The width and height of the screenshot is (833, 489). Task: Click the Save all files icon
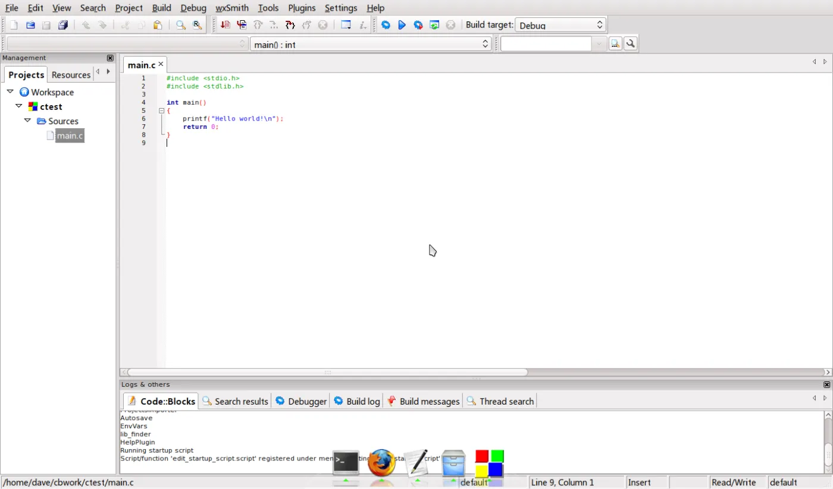coord(62,25)
